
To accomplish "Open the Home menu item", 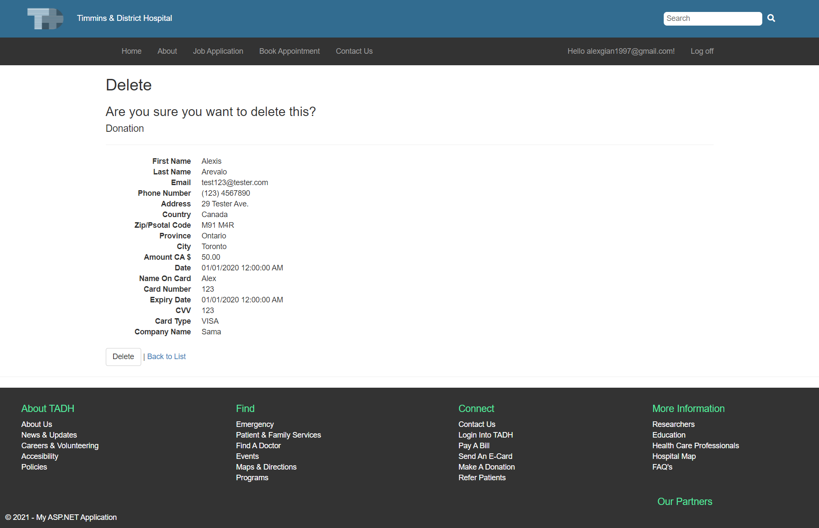I will click(x=131, y=51).
